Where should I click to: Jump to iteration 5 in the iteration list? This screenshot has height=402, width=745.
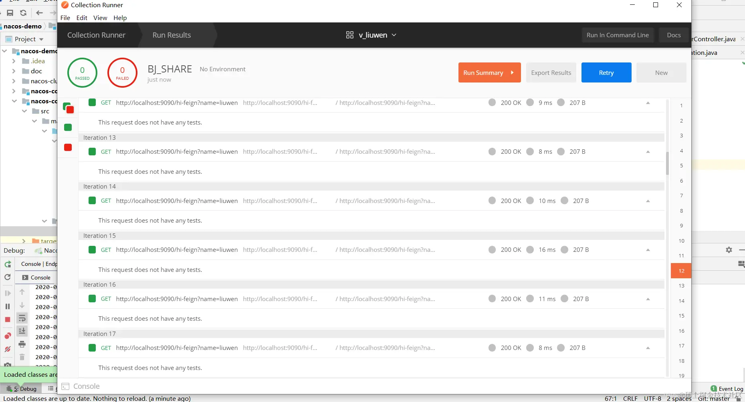tap(681, 166)
